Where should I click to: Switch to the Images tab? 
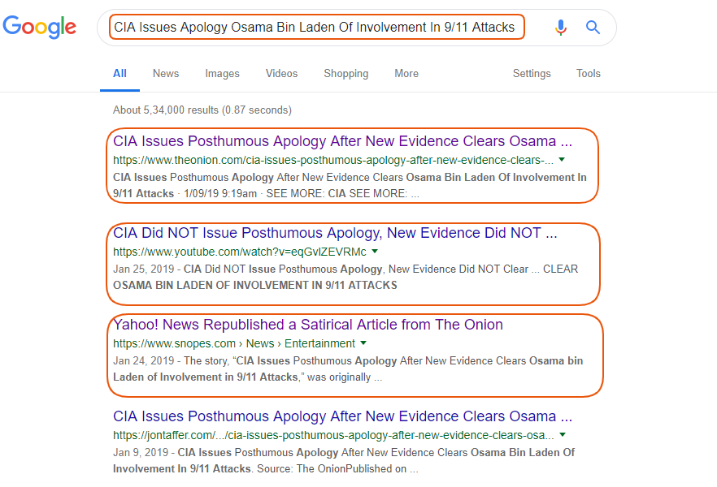tap(222, 74)
